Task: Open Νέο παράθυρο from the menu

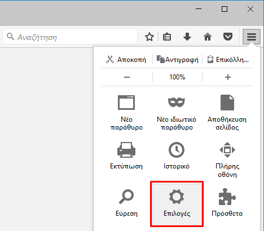Action: 126,113
